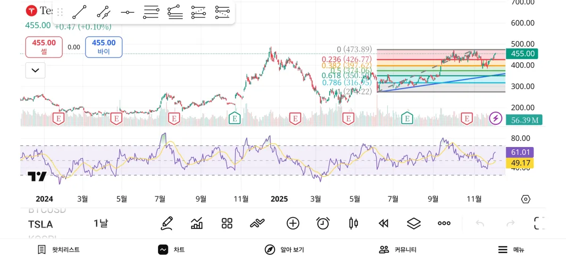Buy at 455.00 바이 button
This screenshot has width=566, height=261.
(x=104, y=47)
